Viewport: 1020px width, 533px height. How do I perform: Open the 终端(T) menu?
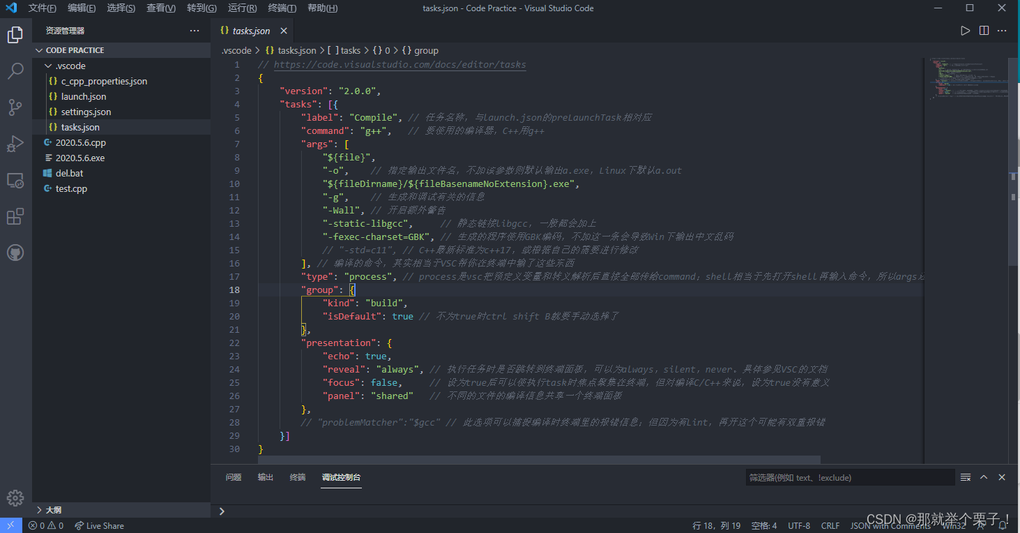point(282,8)
